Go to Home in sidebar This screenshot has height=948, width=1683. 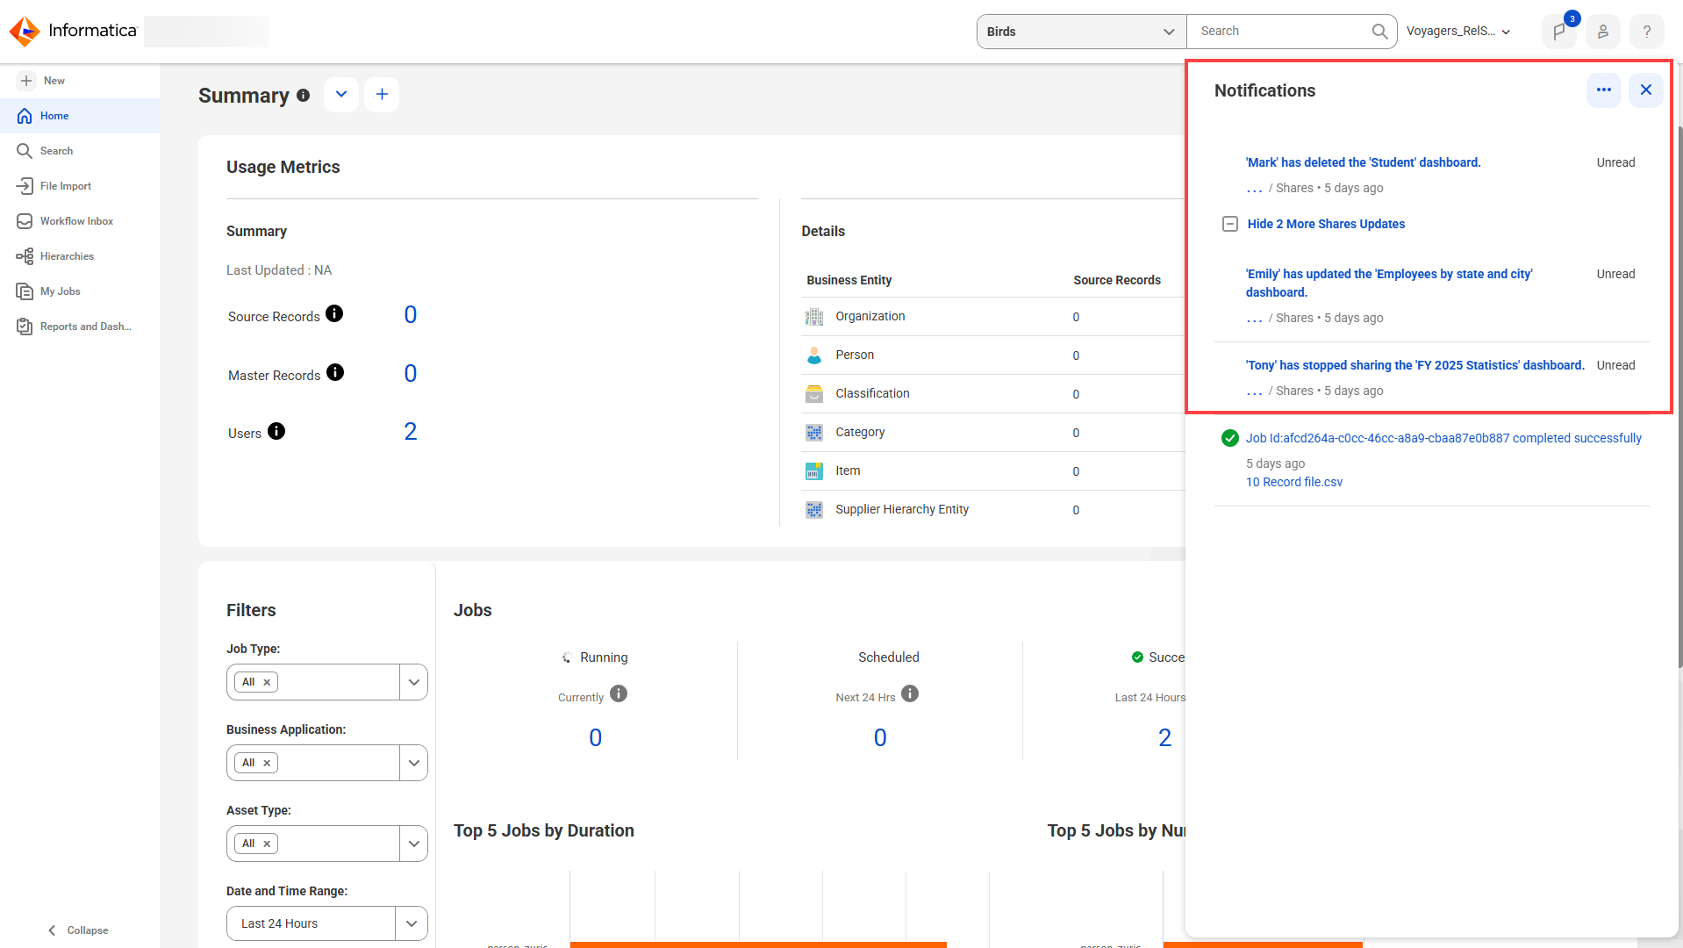pos(80,116)
